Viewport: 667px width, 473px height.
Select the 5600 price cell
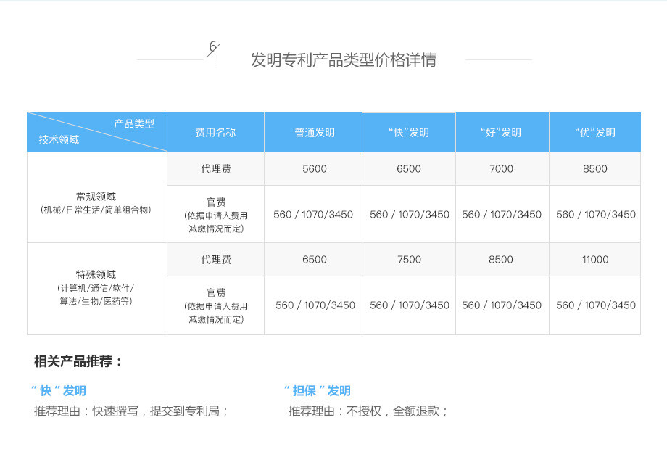pyautogui.click(x=315, y=169)
